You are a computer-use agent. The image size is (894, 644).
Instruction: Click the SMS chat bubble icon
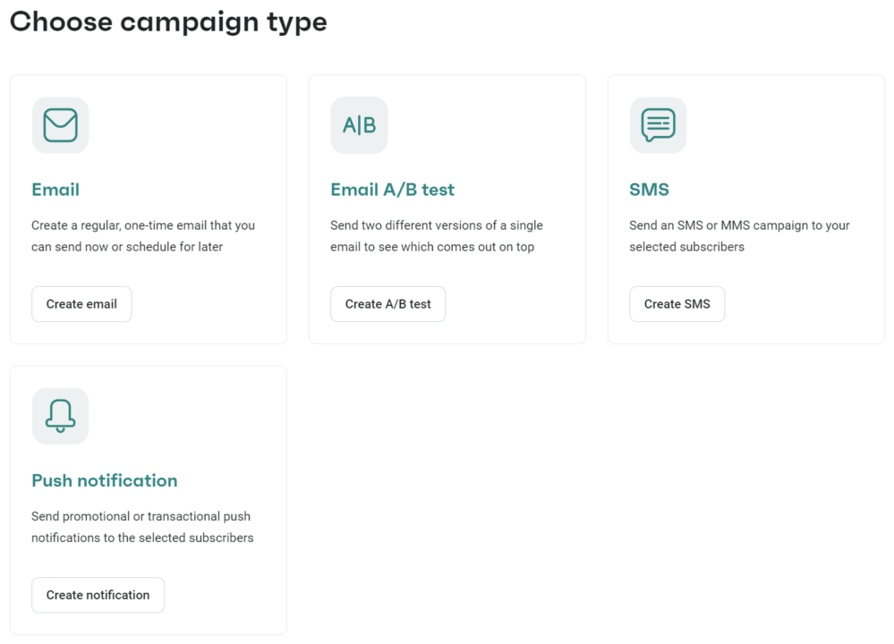click(658, 125)
